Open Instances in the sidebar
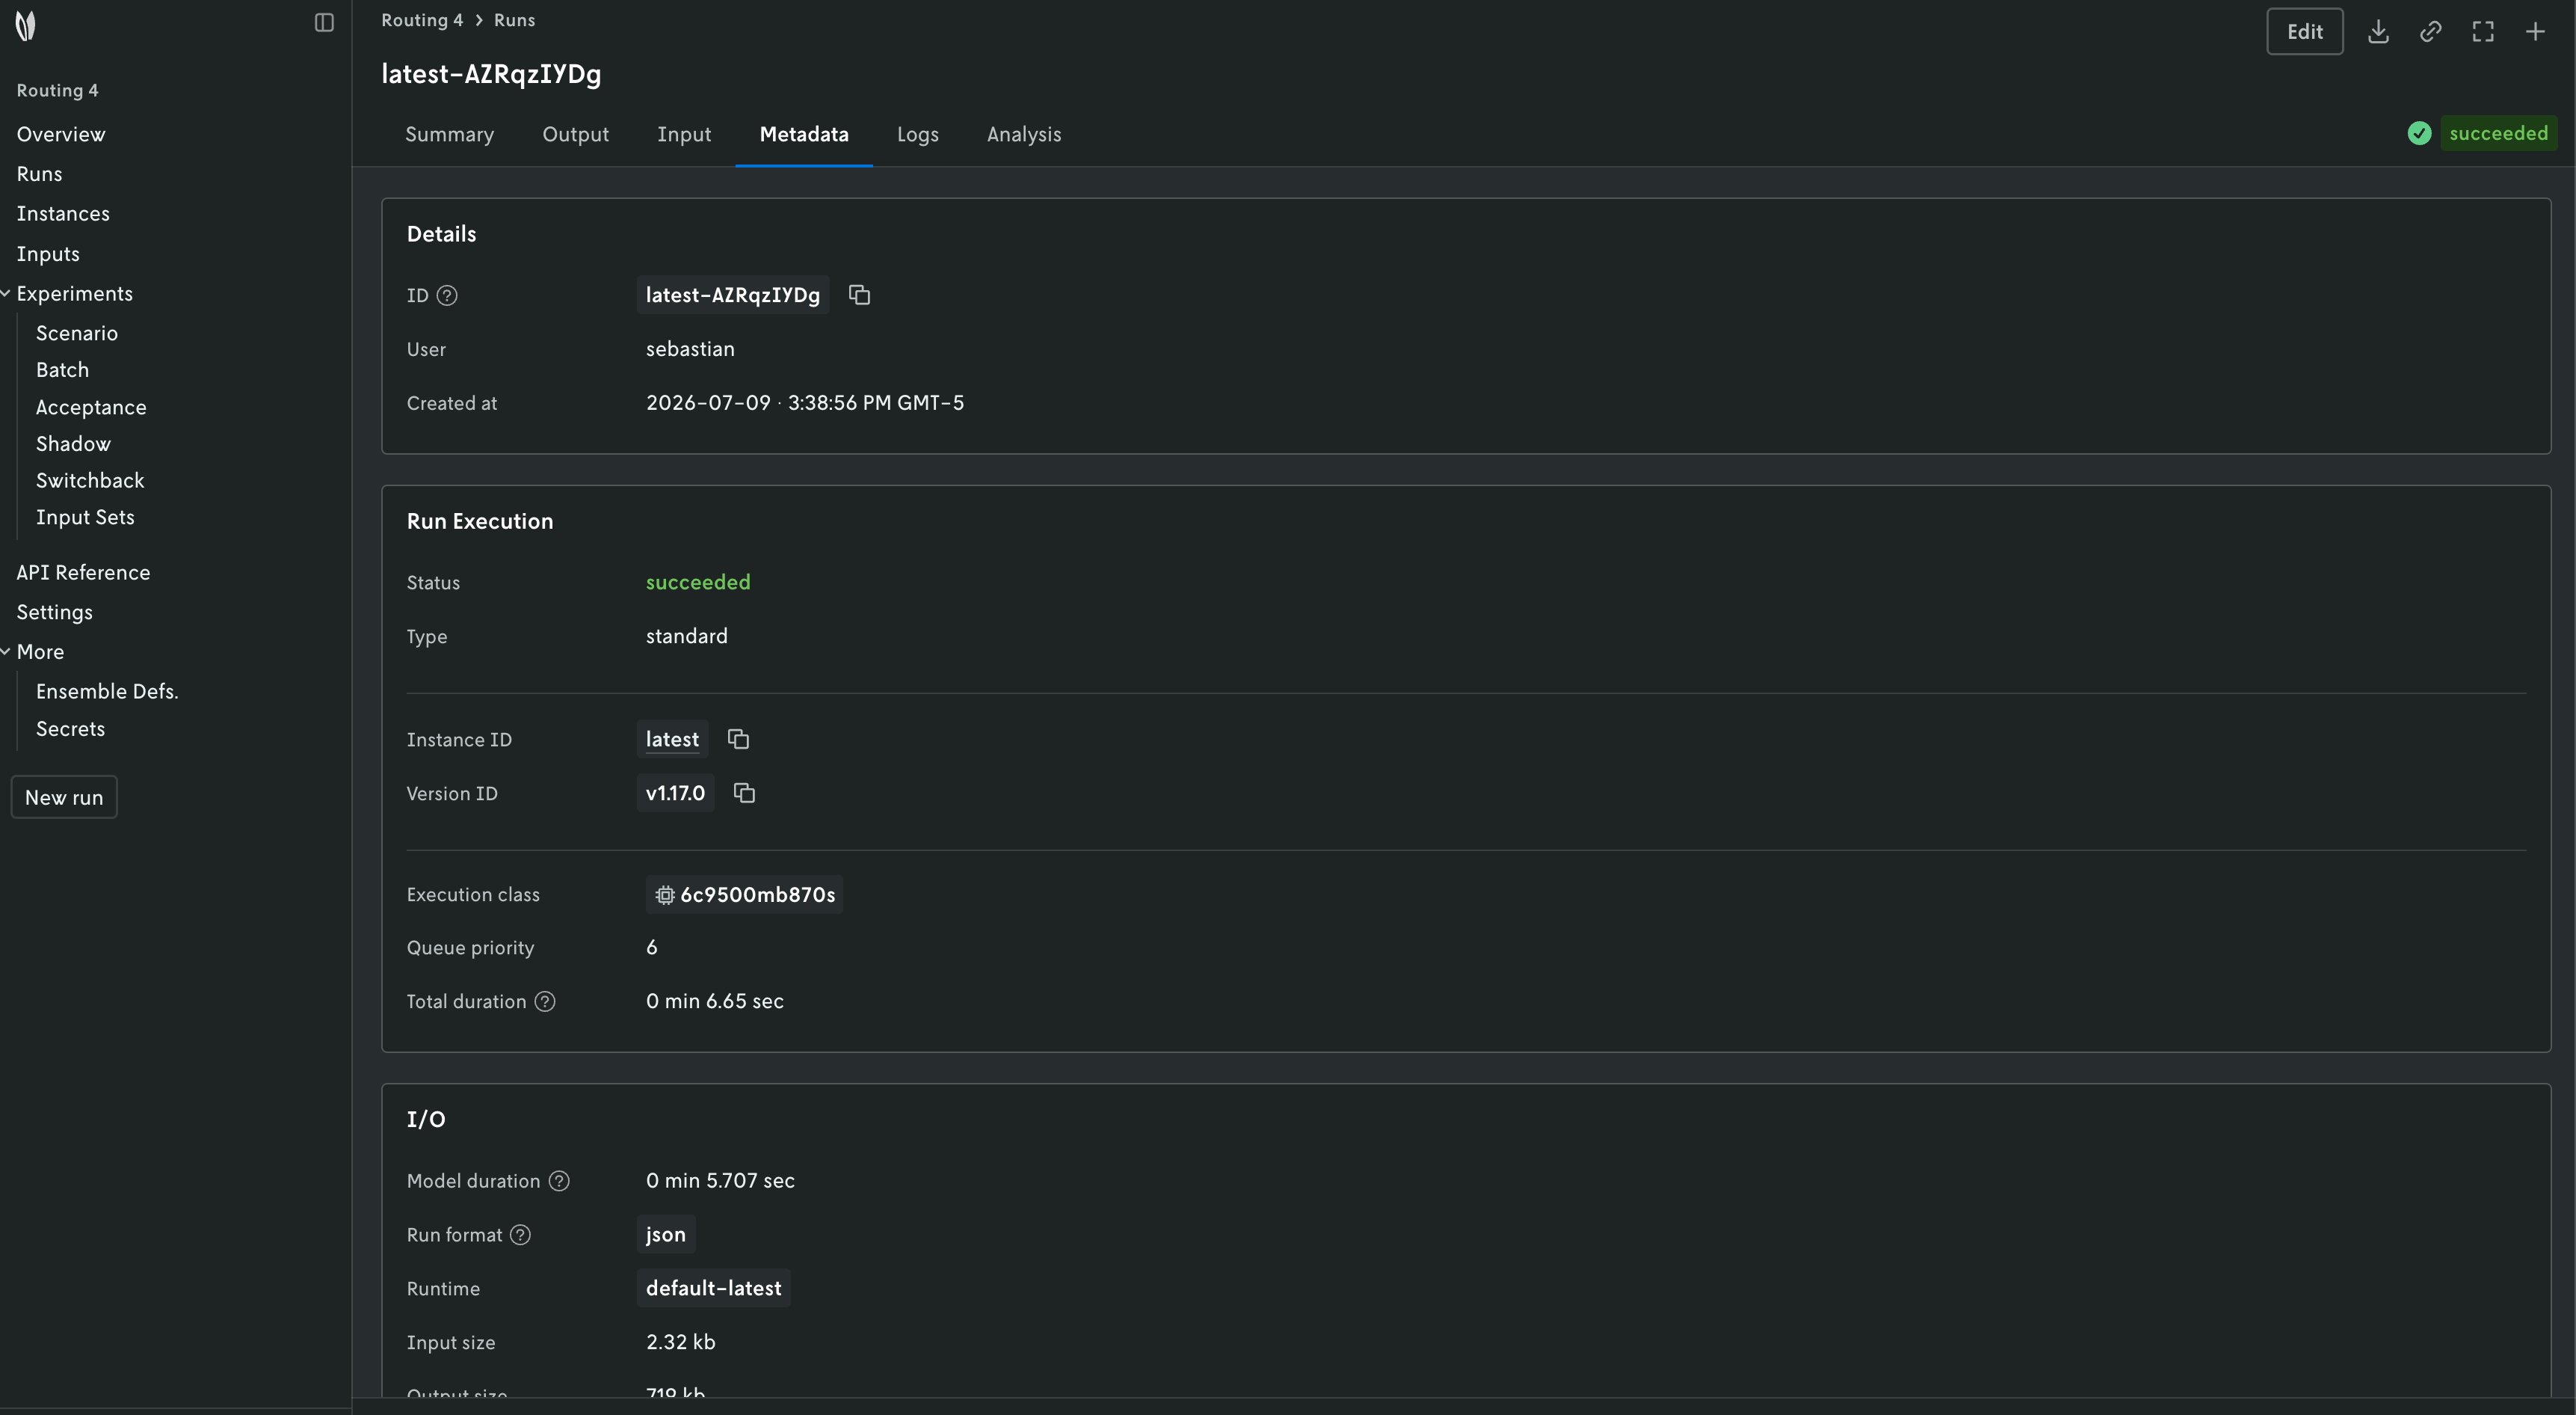2576x1415 pixels. tap(63, 213)
